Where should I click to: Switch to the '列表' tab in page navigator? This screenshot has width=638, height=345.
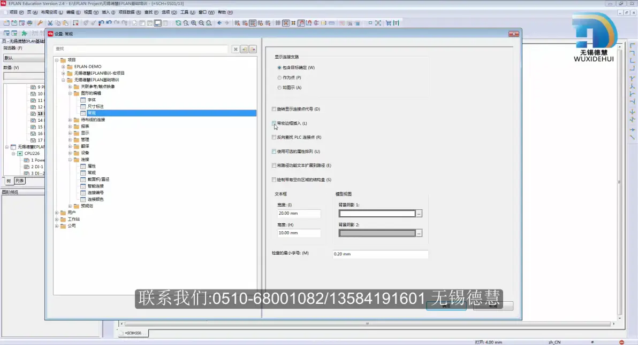pos(19,181)
